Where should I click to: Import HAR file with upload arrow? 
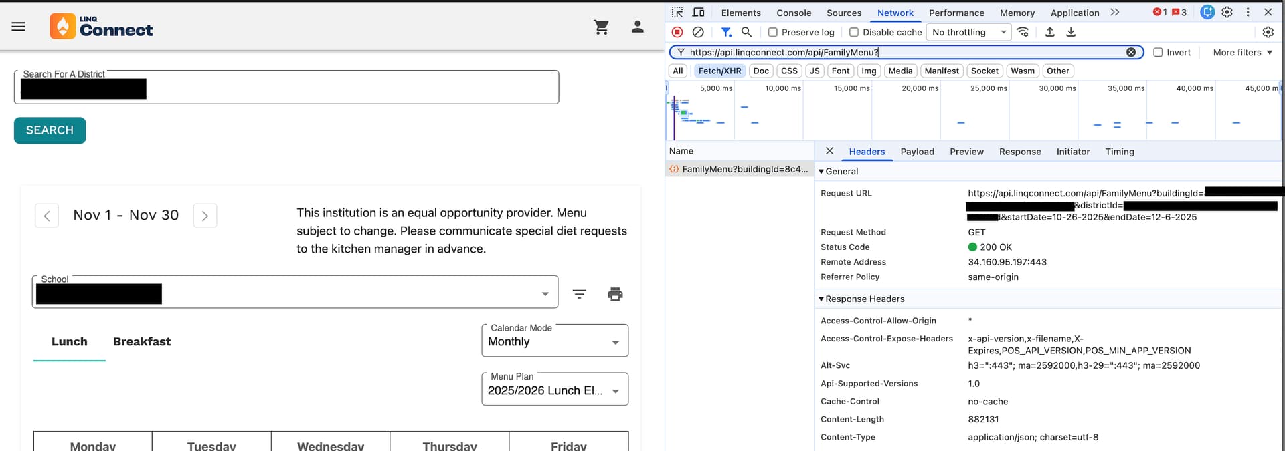pos(1050,32)
